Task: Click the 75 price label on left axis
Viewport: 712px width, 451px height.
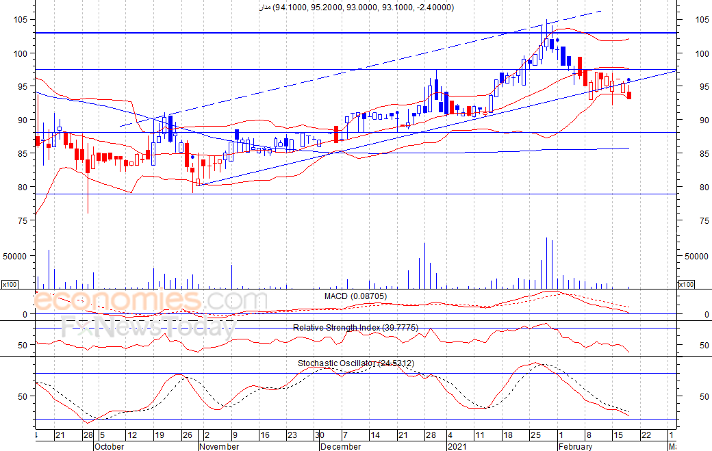Action: click(23, 221)
